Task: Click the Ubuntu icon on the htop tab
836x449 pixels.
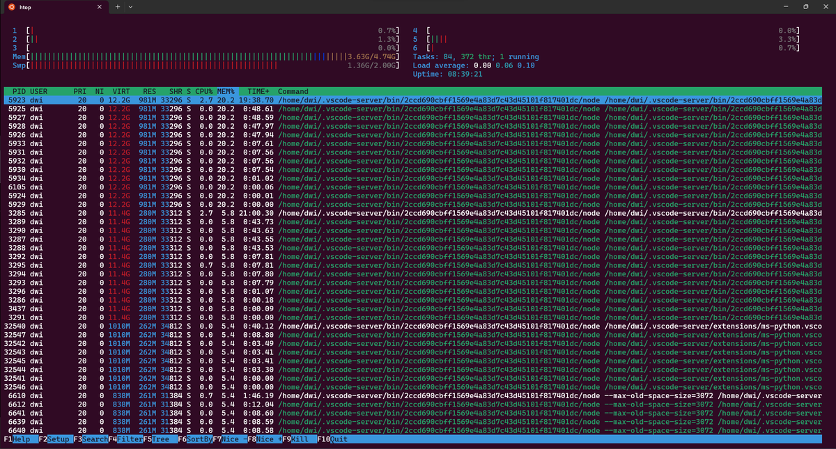Action: point(11,7)
